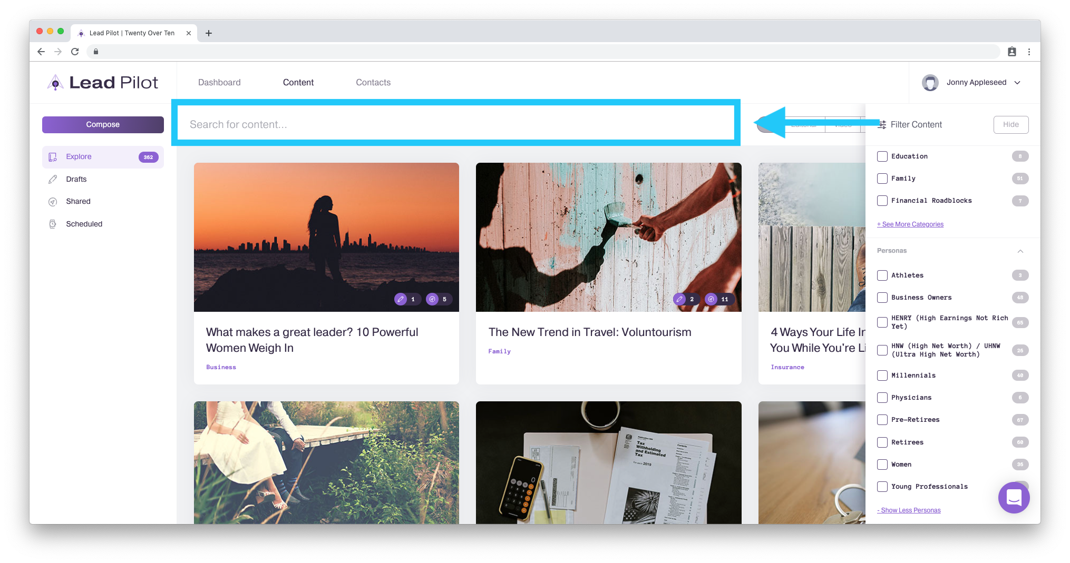Check the HENRY persona filter
This screenshot has width=1070, height=563.
point(882,322)
